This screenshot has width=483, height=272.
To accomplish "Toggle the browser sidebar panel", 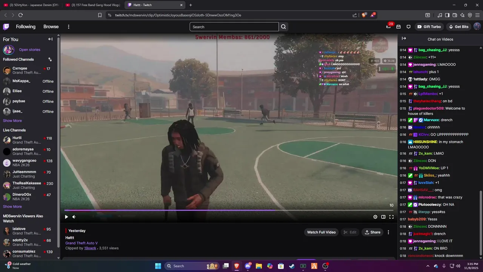I will click(447, 15).
